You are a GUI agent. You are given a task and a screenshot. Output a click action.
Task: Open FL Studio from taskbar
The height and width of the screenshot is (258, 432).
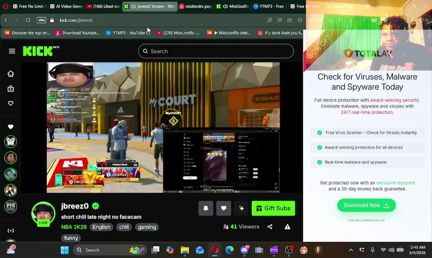pyautogui.click(x=318, y=250)
